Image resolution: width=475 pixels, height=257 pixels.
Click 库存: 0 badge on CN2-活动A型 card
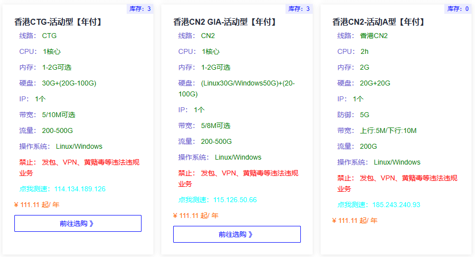458,9
